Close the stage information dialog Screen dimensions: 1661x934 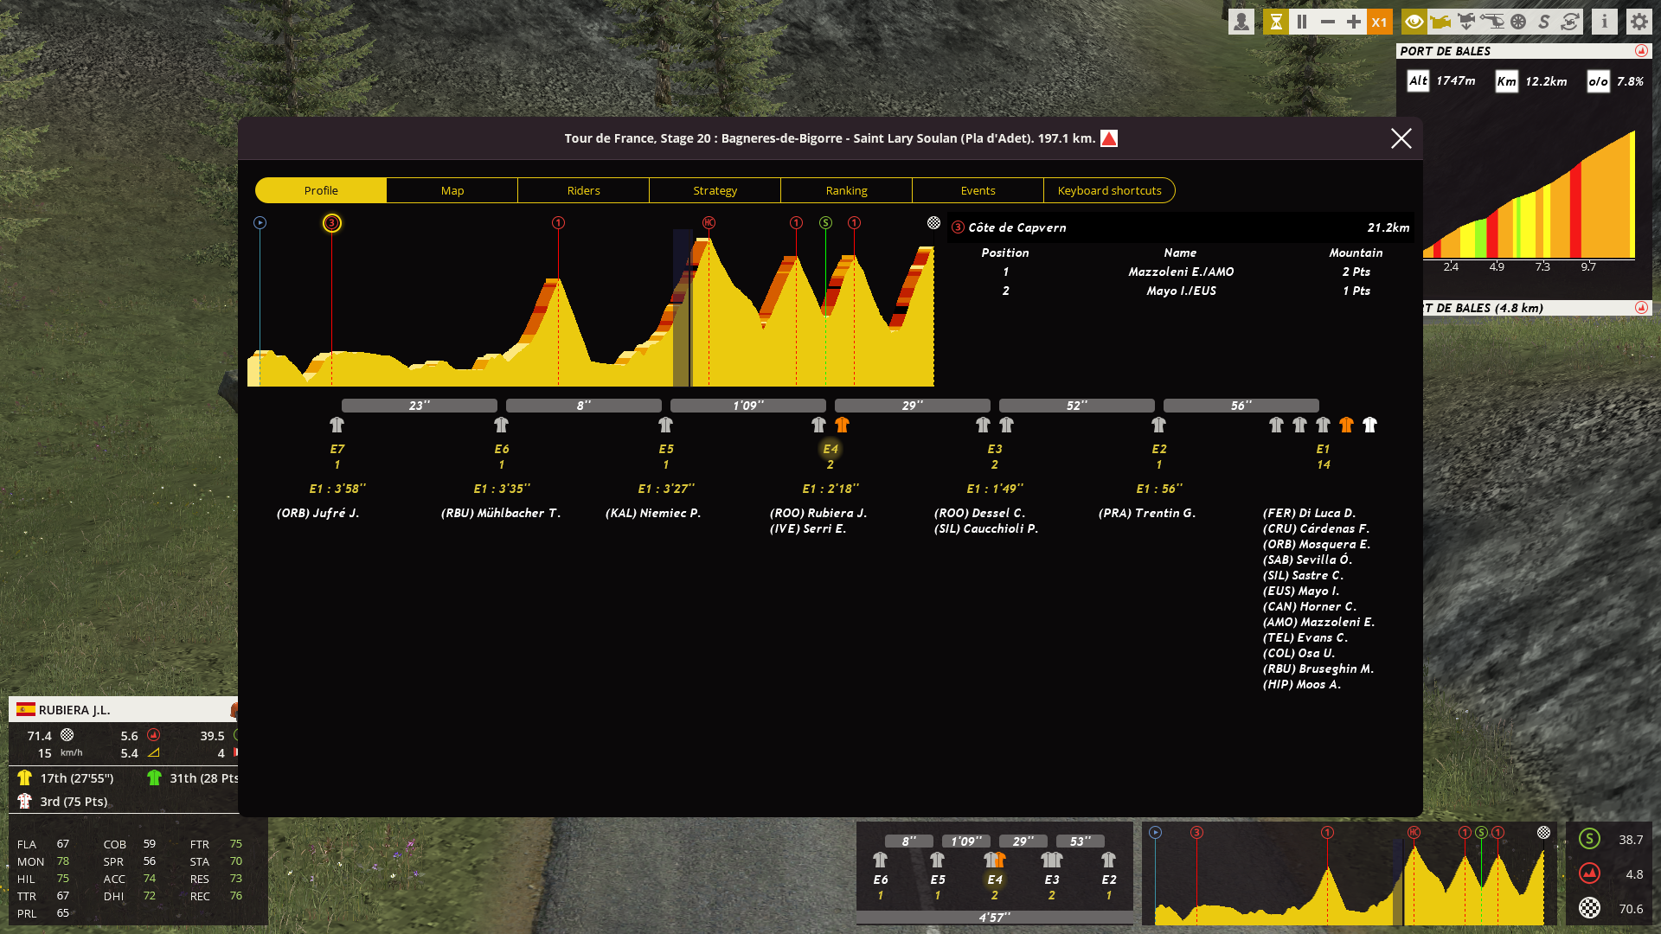pos(1401,138)
